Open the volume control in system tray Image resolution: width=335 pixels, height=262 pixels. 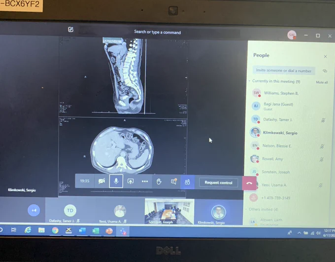(318, 233)
